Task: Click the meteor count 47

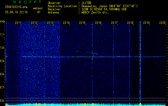Action: [x=39, y=12]
